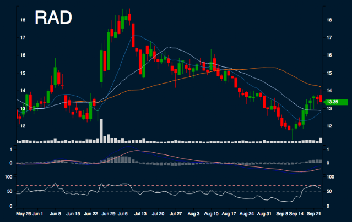
Task: Click the Sep 21 date label
Action: [313, 214]
